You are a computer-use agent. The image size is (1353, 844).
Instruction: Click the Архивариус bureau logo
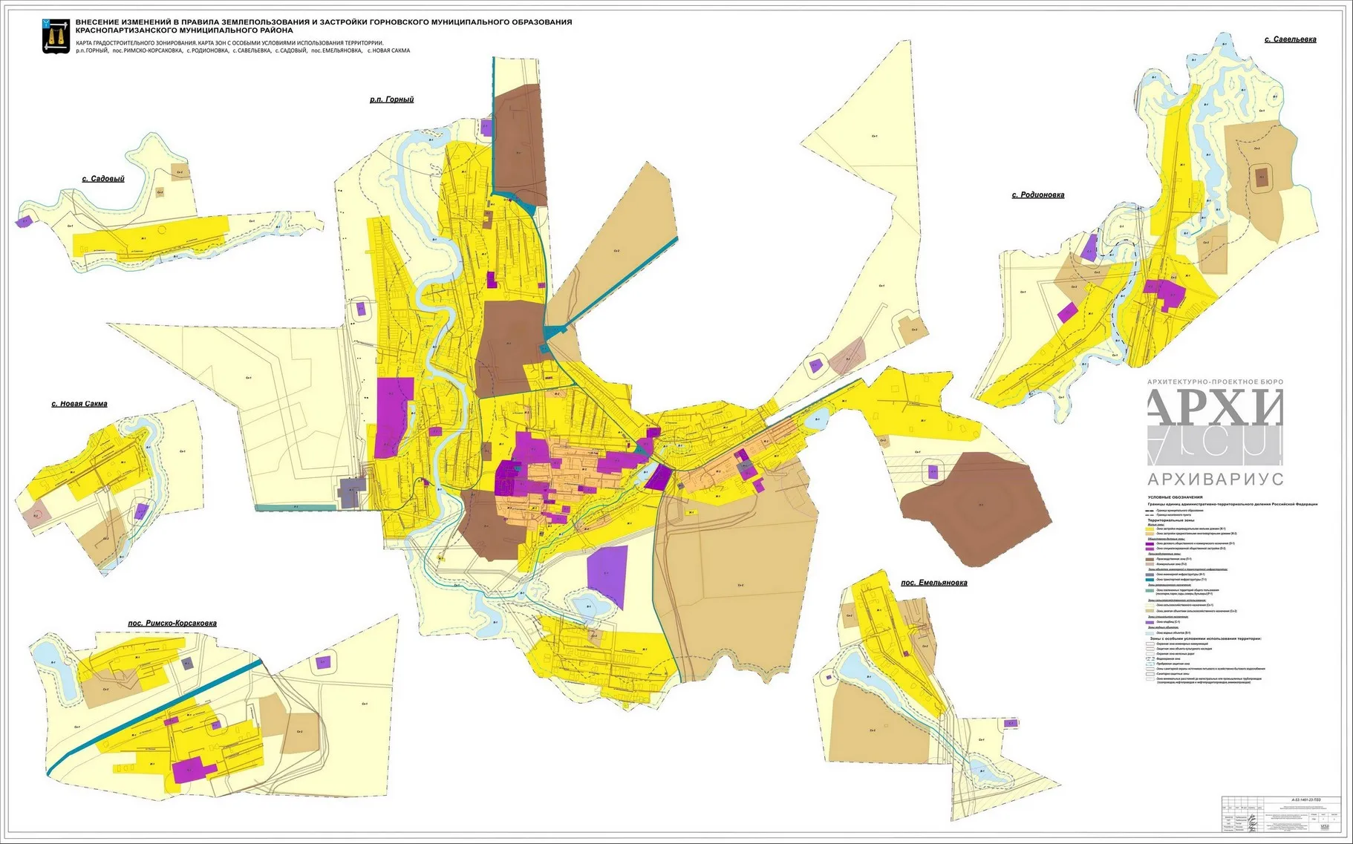click(1215, 431)
